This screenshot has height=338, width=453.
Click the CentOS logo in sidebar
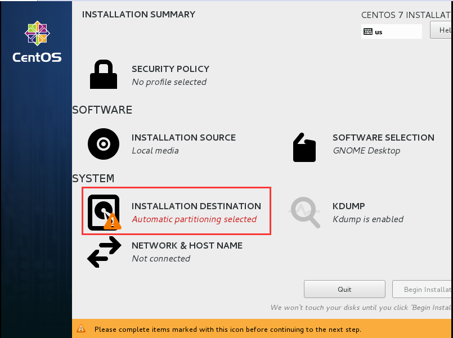[37, 42]
